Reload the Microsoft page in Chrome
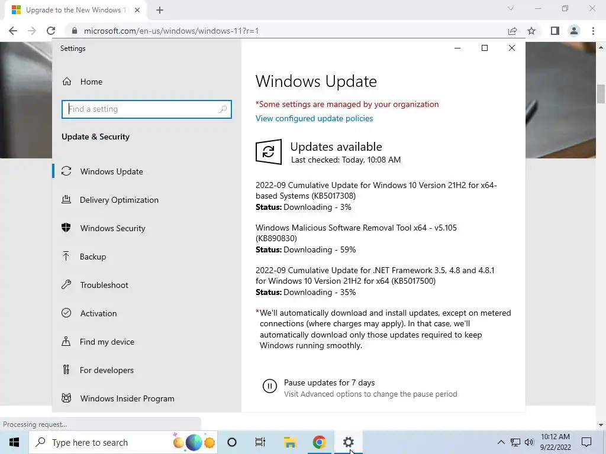The height and width of the screenshot is (454, 606). 51,31
